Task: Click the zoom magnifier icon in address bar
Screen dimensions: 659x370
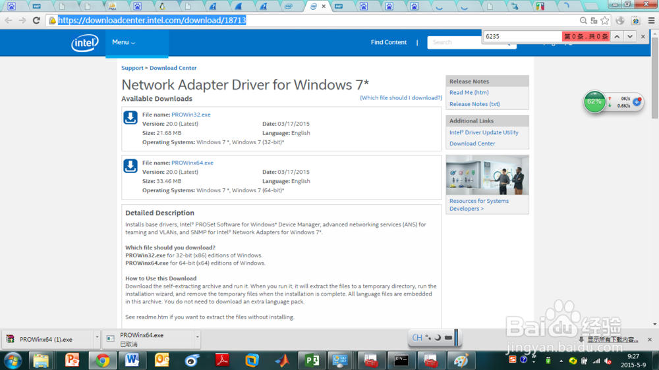Action: [x=583, y=20]
